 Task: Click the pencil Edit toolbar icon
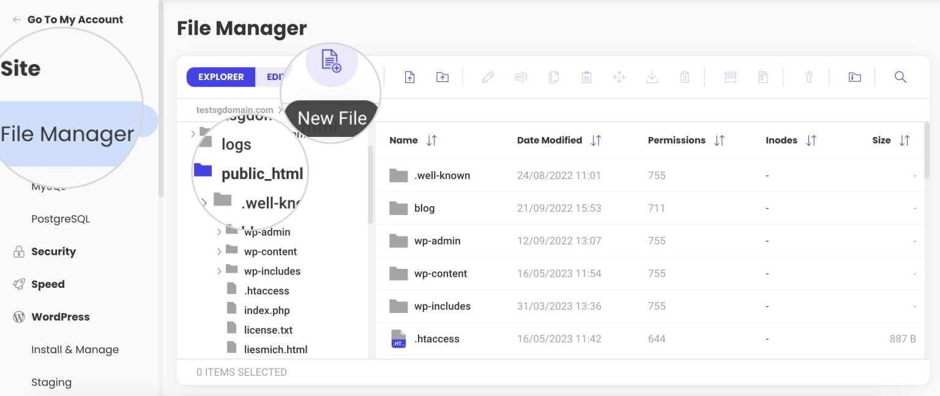point(488,77)
